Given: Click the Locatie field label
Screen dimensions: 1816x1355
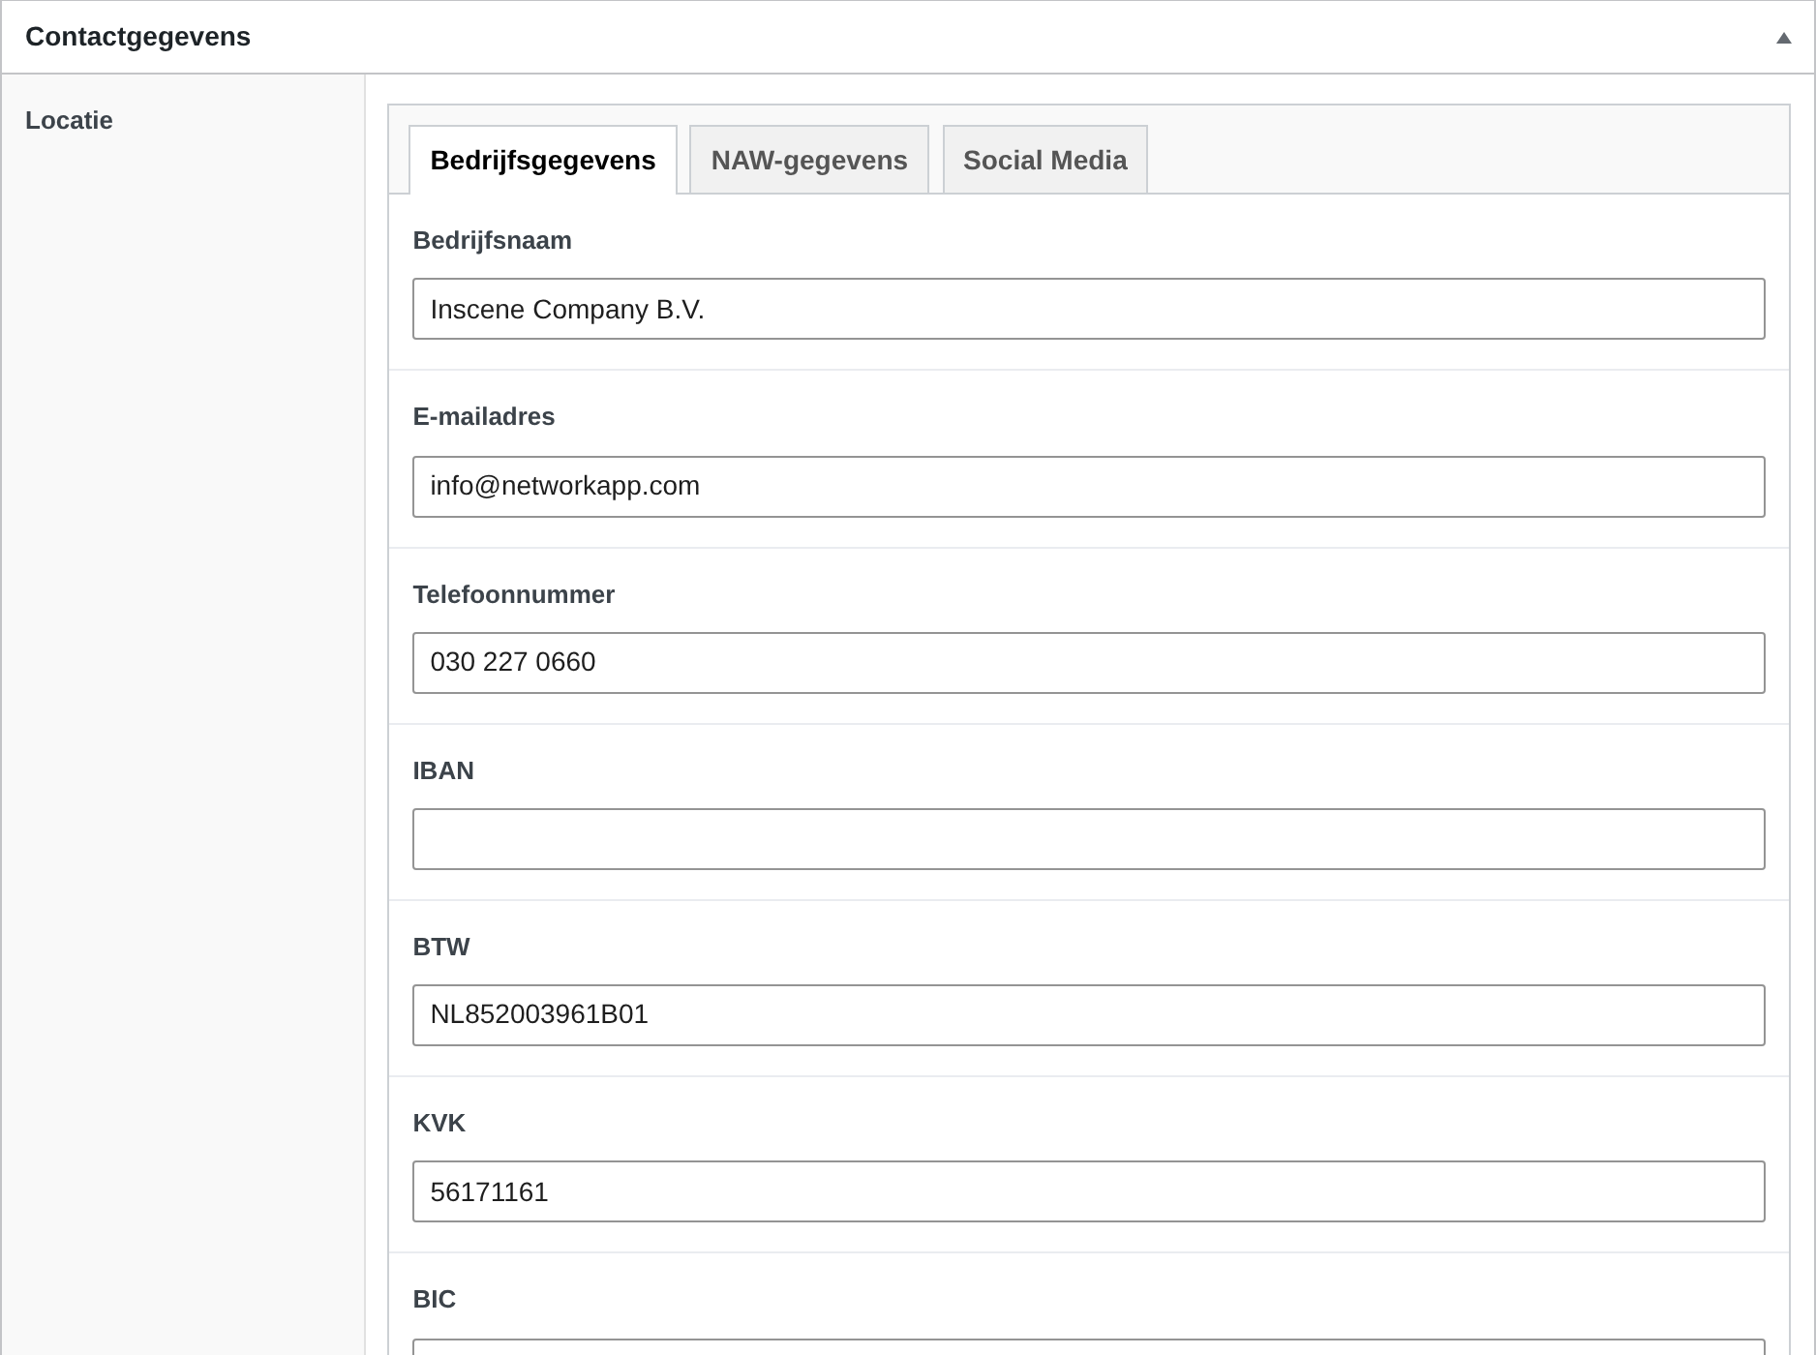Looking at the screenshot, I should tap(69, 121).
